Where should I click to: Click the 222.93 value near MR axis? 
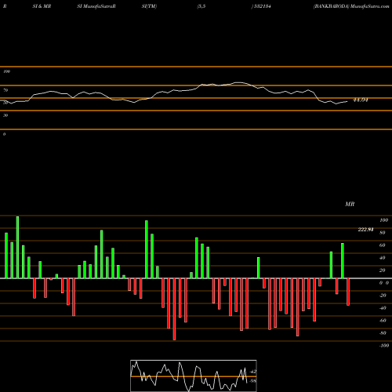[365, 230]
